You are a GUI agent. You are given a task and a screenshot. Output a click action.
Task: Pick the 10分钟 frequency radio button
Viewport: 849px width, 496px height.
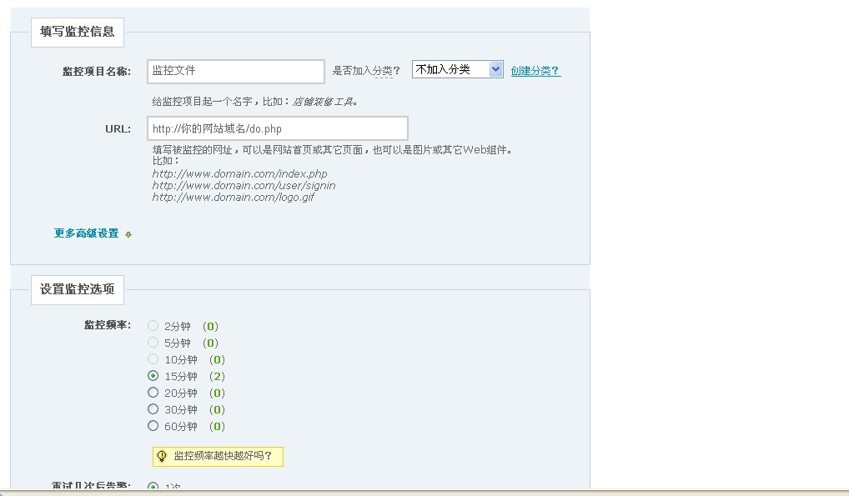pos(153,359)
